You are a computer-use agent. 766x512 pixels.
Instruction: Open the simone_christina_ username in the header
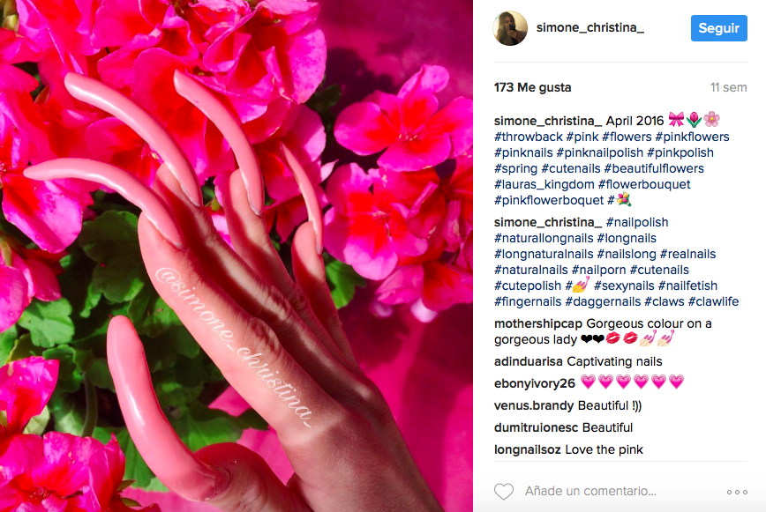[590, 28]
